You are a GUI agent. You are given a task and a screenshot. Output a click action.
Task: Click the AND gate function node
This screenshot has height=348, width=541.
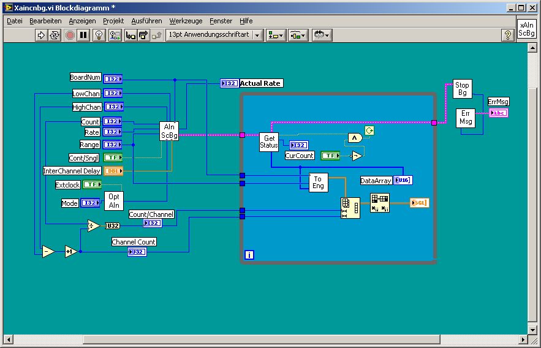click(x=355, y=138)
